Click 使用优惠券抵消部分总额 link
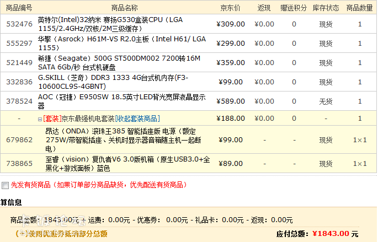Viewport: 378px width, 242px height. (61, 234)
